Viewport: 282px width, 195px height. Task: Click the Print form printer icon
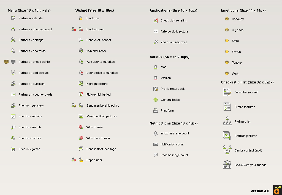[x=156, y=110]
